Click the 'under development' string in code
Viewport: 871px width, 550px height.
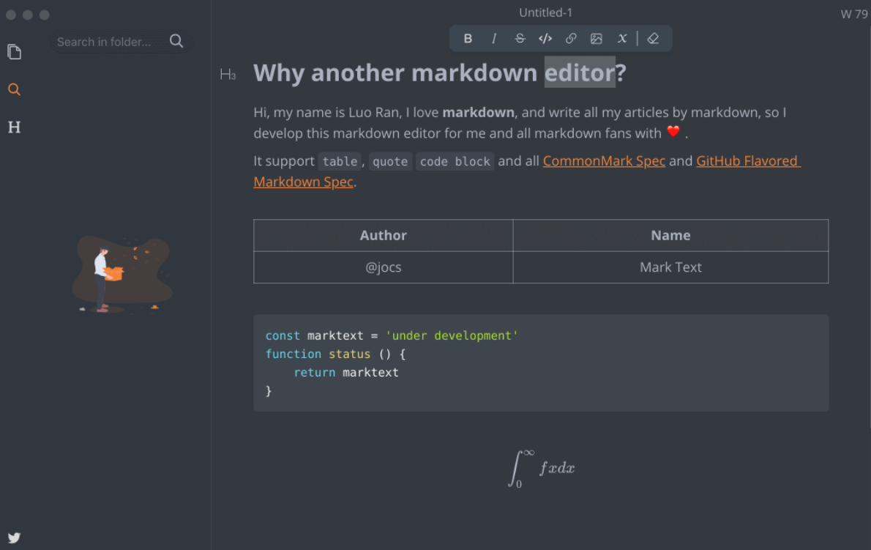pos(451,335)
